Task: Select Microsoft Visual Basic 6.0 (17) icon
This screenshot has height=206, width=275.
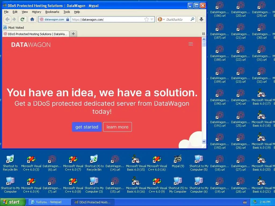Action: click(x=262, y=97)
